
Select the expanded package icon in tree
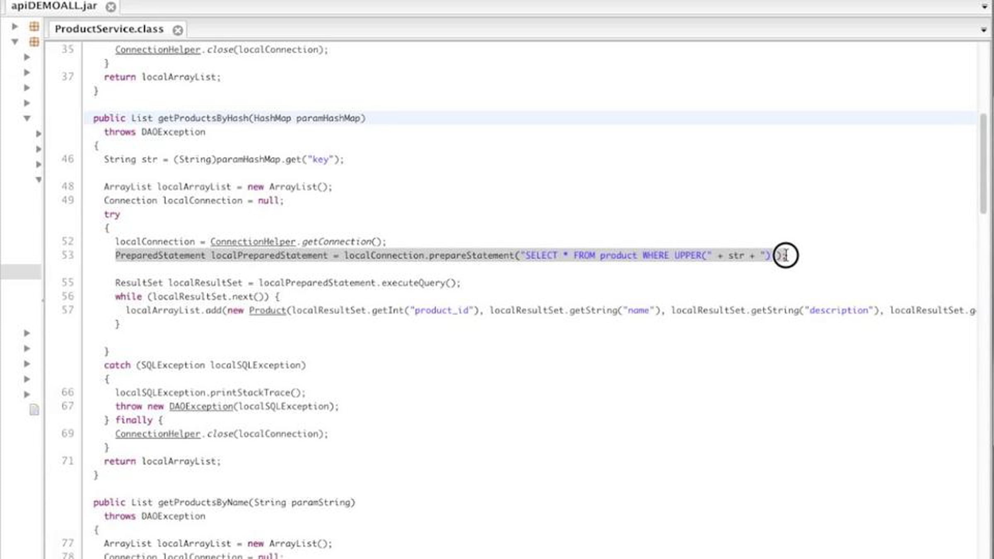34,42
